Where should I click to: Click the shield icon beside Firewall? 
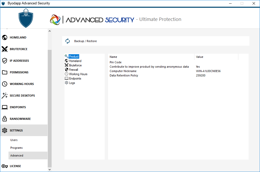tap(67, 69)
